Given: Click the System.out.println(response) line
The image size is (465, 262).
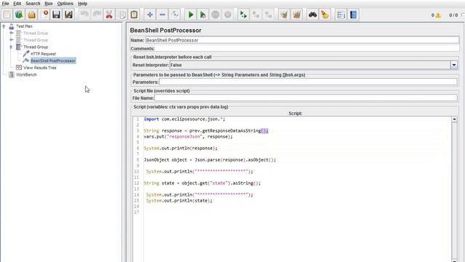Looking at the screenshot, I should [180, 148].
